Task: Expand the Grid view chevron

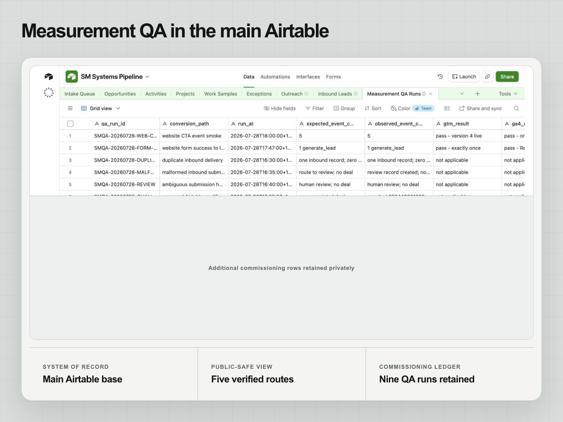Action: click(118, 108)
